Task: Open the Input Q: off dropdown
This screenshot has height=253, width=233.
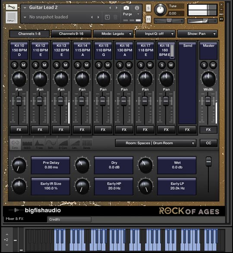Action: coord(155,34)
